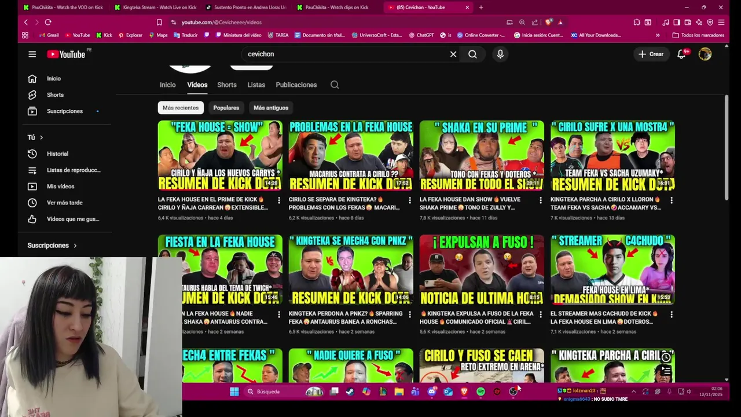Open browser extensions puzzle icon
Viewport: 741px width, 417px height.
(637, 22)
